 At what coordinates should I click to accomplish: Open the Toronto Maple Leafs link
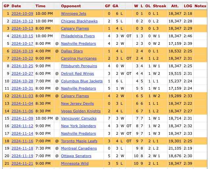[x=79, y=141]
